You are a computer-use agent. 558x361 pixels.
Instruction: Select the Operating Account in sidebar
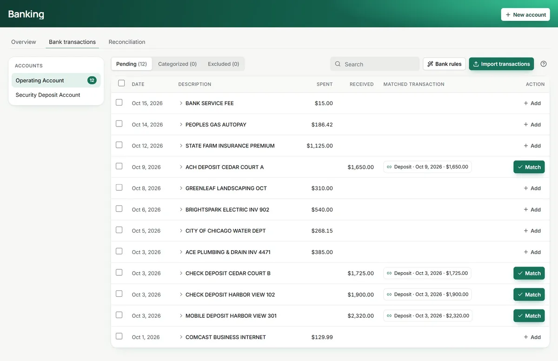point(56,80)
